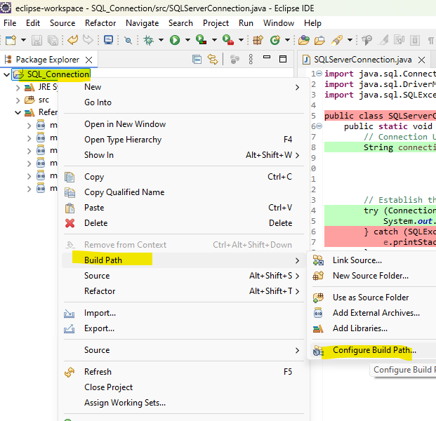This screenshot has width=436, height=421.
Task: Click Collapse All in Package Explorer
Action: (x=197, y=60)
